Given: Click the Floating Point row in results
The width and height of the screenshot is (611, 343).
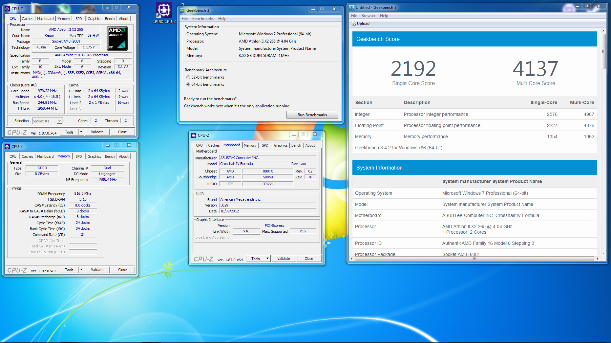Looking at the screenshot, I should point(474,125).
